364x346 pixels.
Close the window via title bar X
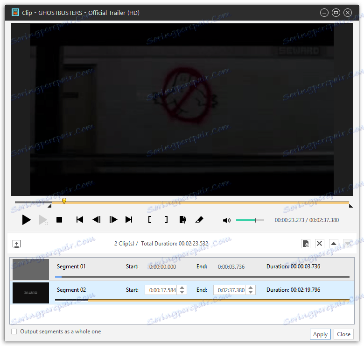tap(348, 13)
